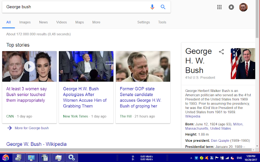Viewport: 260px width, 162px height.
Task: Click the 'The Hill · 21 hours ago' source
Action: 137,116
